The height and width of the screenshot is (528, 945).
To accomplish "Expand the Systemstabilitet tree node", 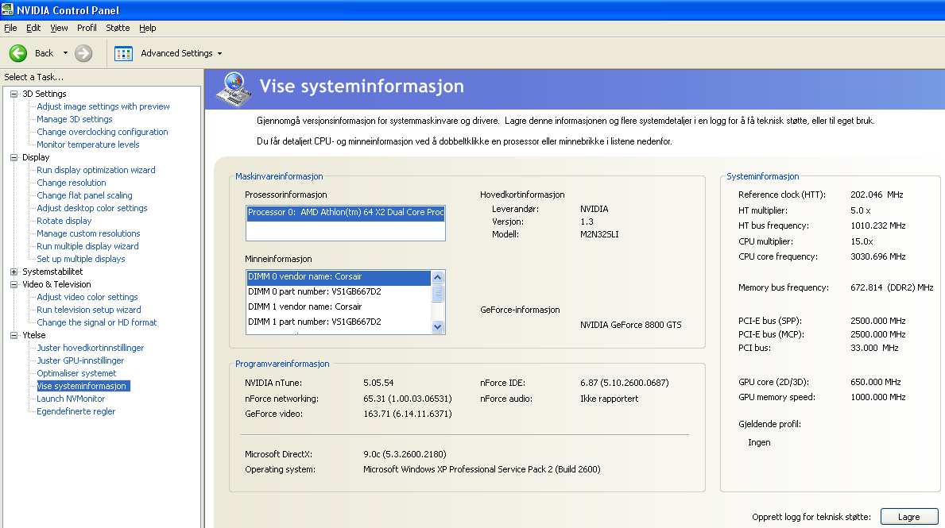I will 14,272.
